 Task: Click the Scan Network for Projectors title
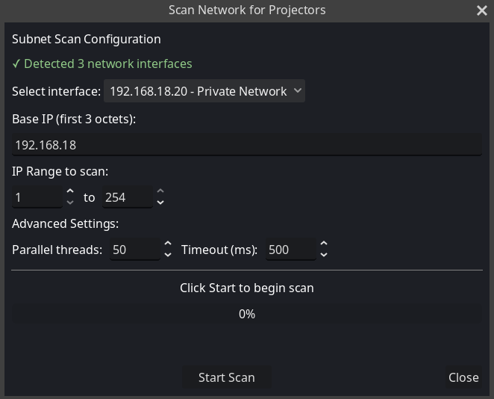tap(246, 10)
